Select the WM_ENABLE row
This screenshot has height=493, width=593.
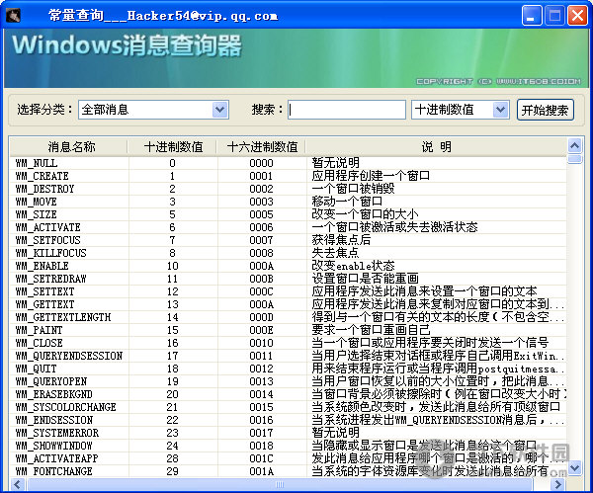(289, 266)
